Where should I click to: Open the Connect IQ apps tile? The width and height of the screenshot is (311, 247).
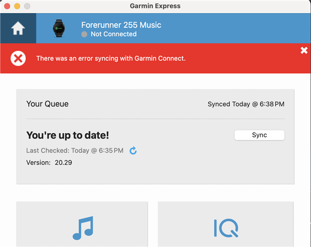[x=226, y=224]
